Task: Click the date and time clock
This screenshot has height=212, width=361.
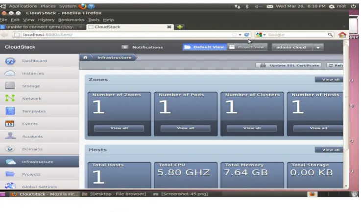Action: pos(301,6)
